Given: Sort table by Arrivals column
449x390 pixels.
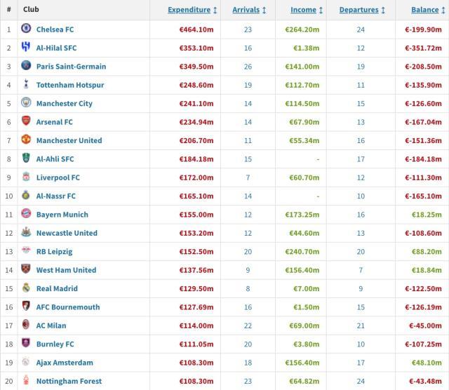Looking at the screenshot, I should [x=249, y=10].
